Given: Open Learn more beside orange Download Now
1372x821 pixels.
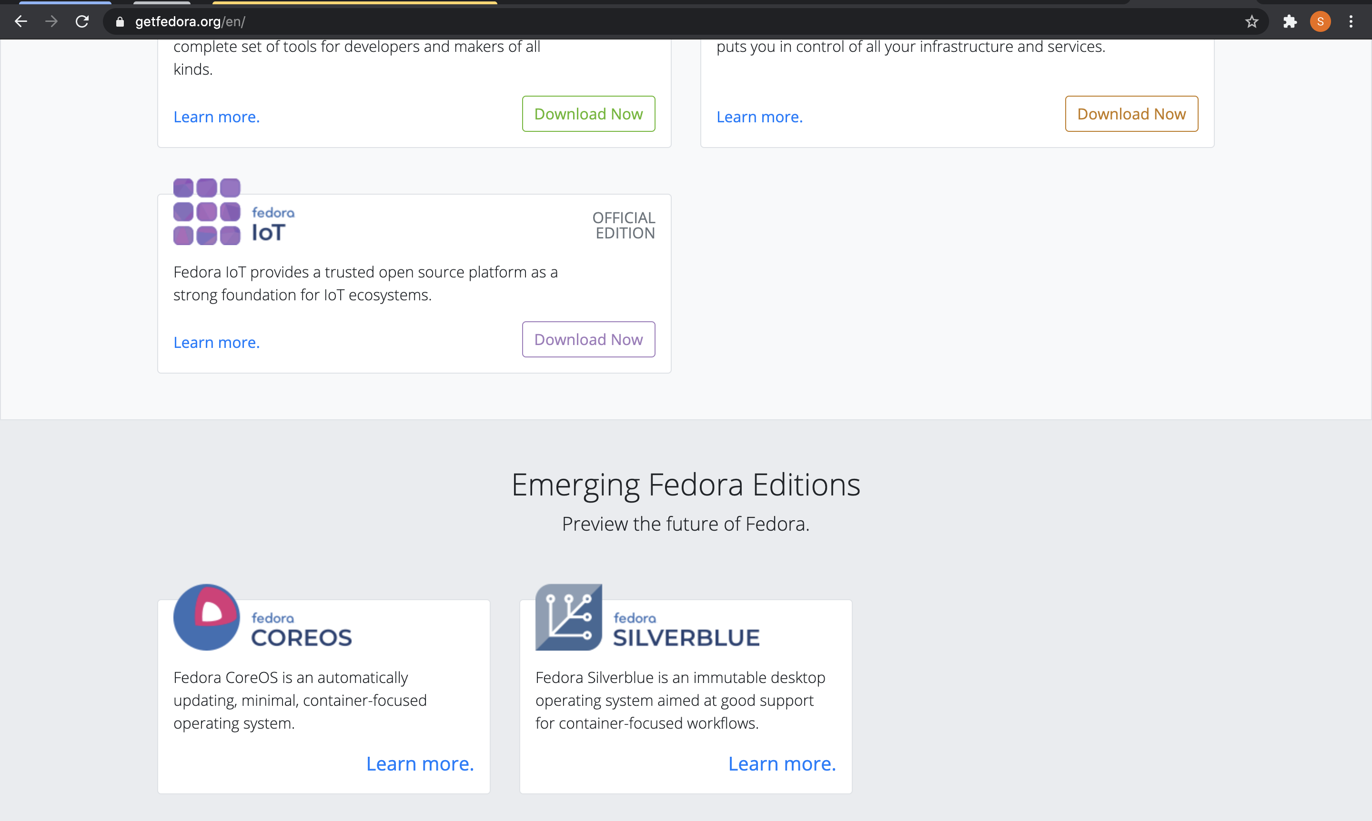Looking at the screenshot, I should pyautogui.click(x=760, y=117).
